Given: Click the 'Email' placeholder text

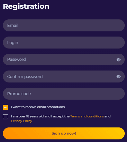Looking at the screenshot, I should 13,26.
